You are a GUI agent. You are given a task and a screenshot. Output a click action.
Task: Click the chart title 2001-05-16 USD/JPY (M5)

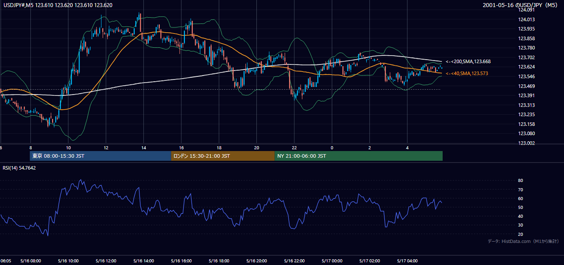[520, 5]
